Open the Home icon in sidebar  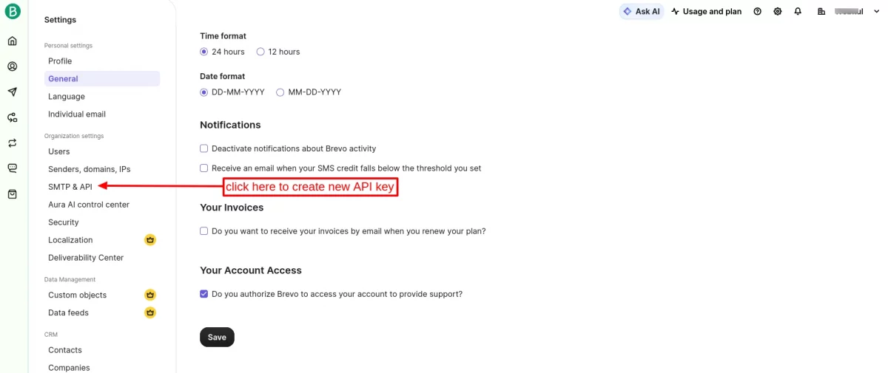pos(13,41)
